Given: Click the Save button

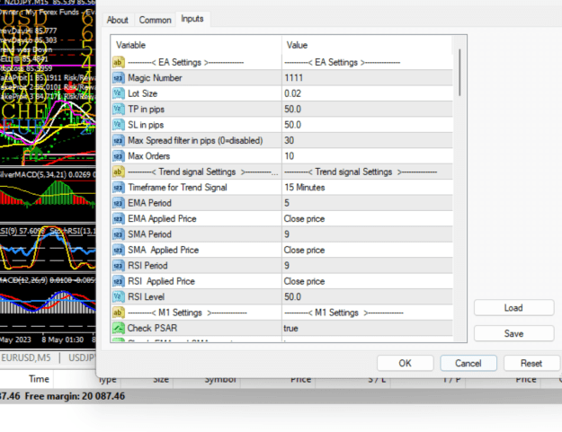Looking at the screenshot, I should tap(513, 333).
